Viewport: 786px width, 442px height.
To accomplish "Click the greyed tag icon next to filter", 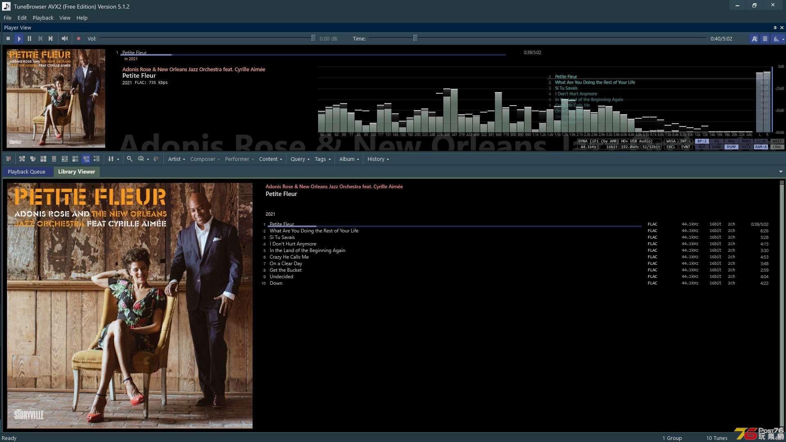I will click(156, 159).
